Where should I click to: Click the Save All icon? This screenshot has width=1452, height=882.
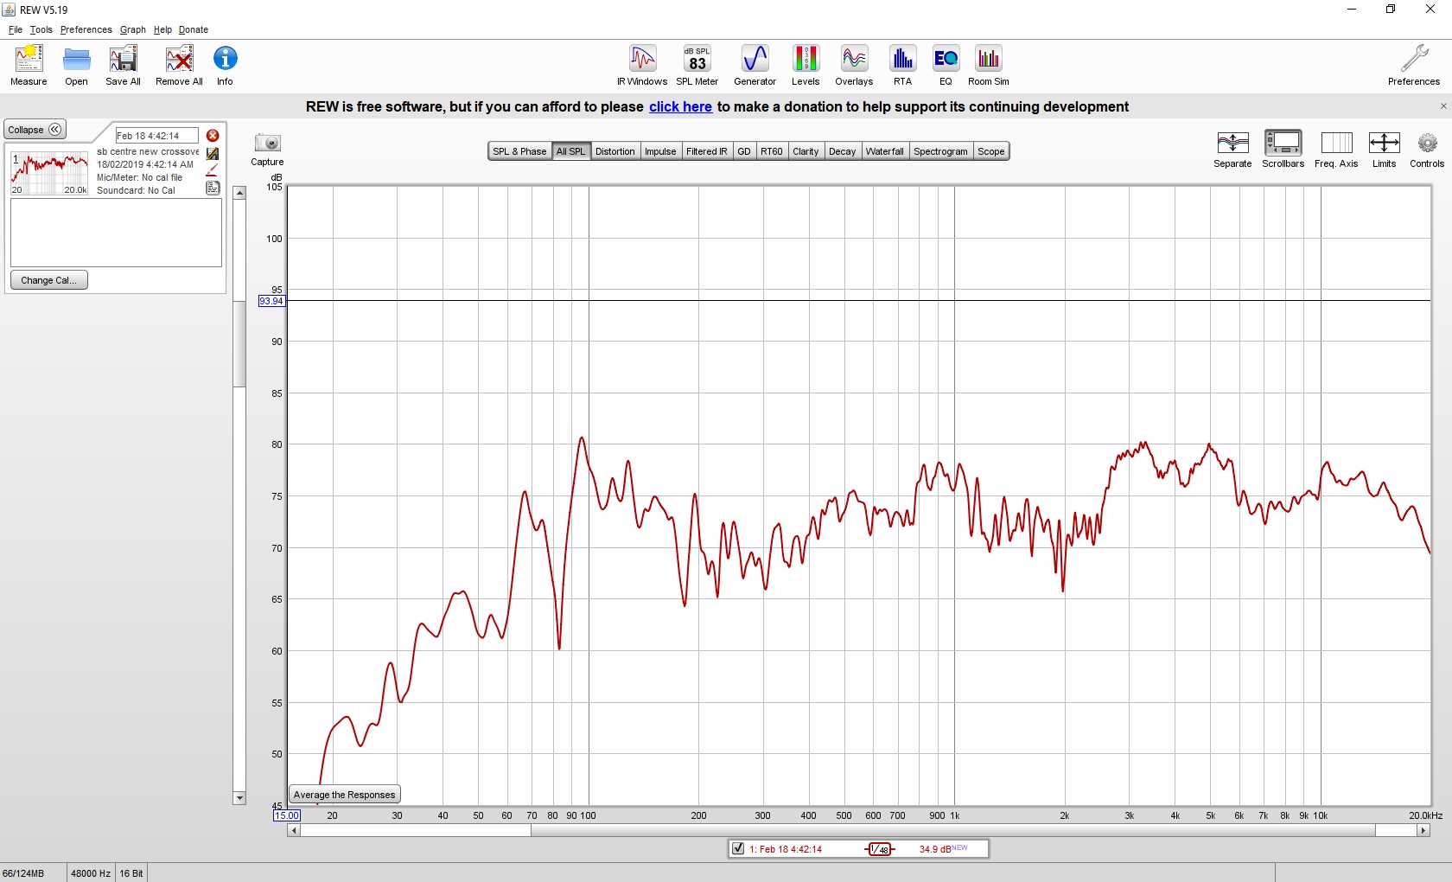tap(123, 66)
